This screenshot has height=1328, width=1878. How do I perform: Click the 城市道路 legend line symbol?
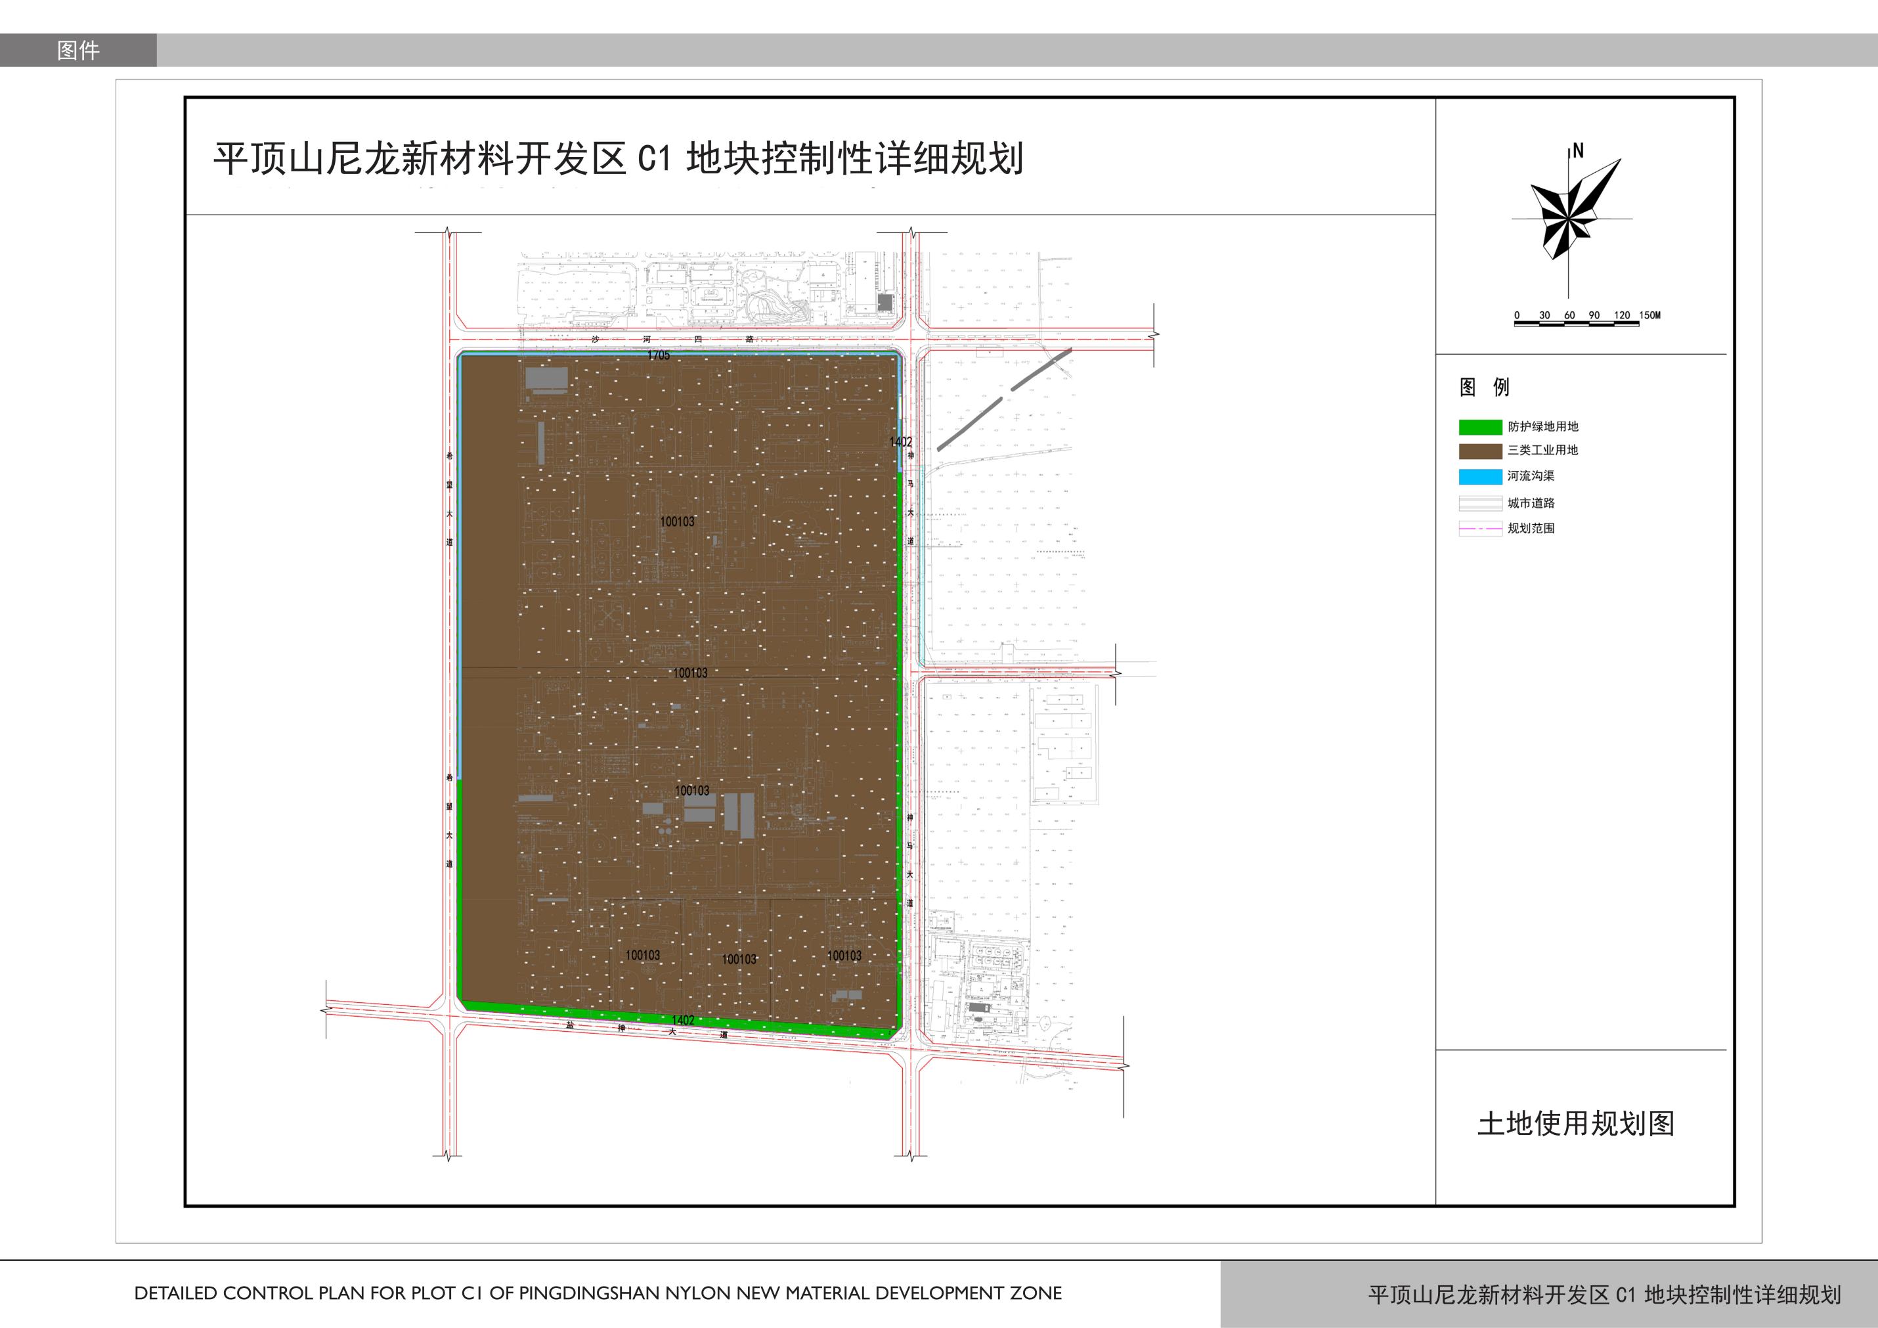(1481, 503)
